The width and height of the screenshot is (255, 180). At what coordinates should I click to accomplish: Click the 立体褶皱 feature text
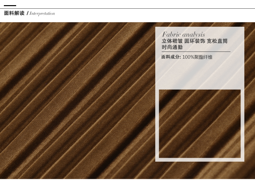click(172, 41)
